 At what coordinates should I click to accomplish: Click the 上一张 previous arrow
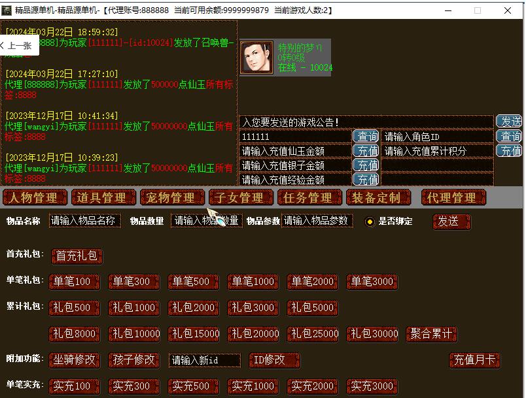coord(16,46)
